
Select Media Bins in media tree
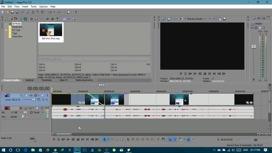point(17,27)
